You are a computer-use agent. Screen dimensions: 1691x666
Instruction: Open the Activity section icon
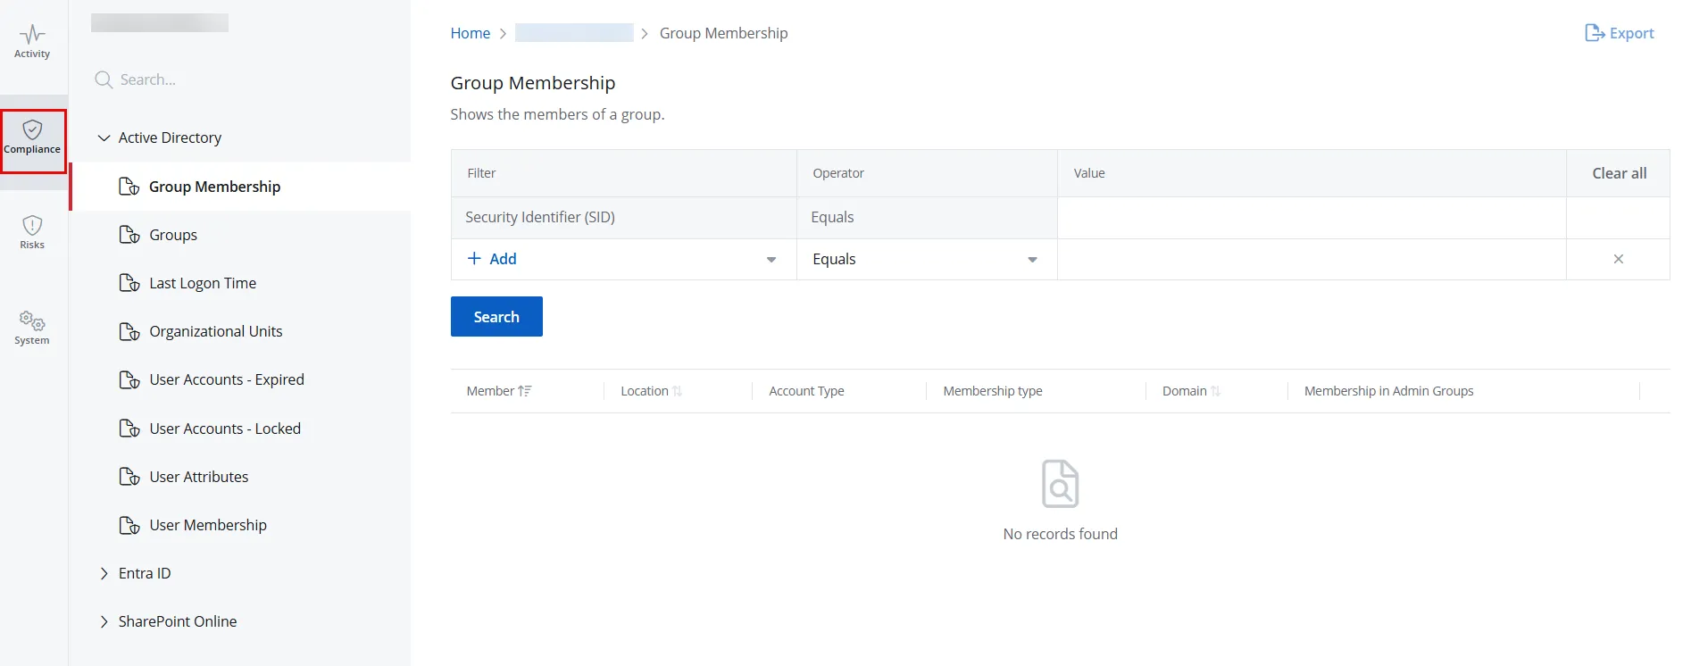tap(32, 35)
